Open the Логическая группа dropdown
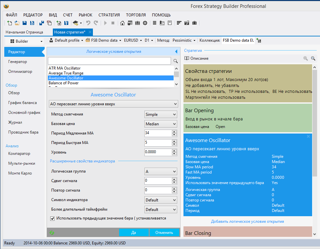Screen dimensions: 320x249 (x=161, y=172)
